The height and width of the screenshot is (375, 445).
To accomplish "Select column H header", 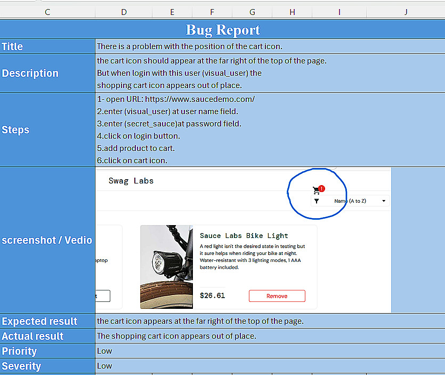I will [x=292, y=12].
